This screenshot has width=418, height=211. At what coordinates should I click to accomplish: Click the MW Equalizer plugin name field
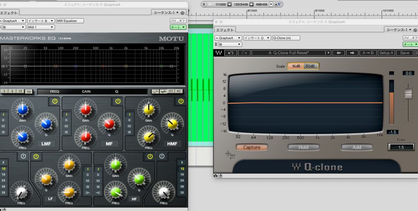click(70, 21)
